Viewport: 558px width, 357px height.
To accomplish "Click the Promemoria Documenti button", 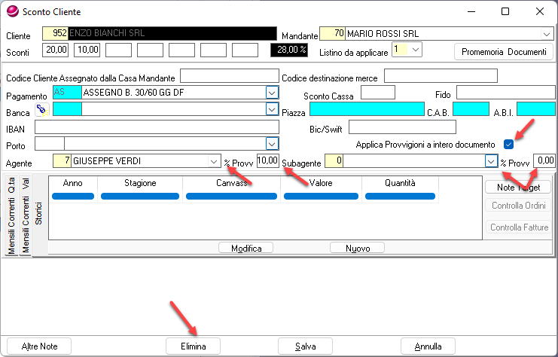I will pyautogui.click(x=504, y=52).
